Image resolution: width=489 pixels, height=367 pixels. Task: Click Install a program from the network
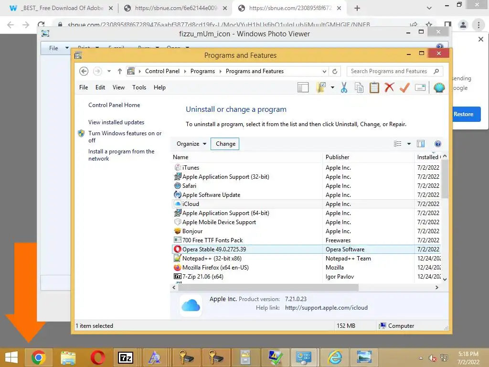point(121,155)
